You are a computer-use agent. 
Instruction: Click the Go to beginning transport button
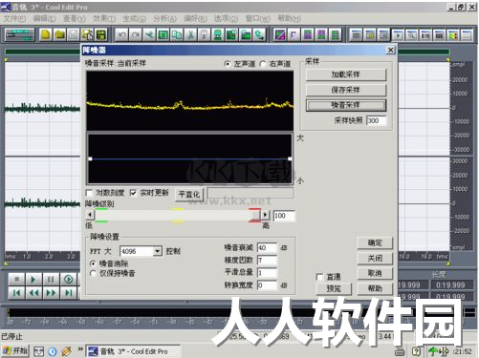click(x=16, y=293)
